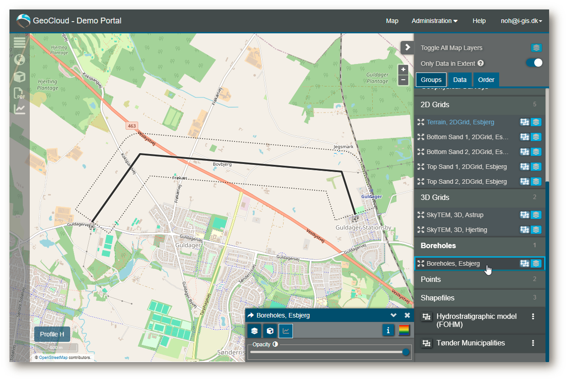Zoom in on the map
Viewport: 568px width, 381px height.
pos(403,70)
